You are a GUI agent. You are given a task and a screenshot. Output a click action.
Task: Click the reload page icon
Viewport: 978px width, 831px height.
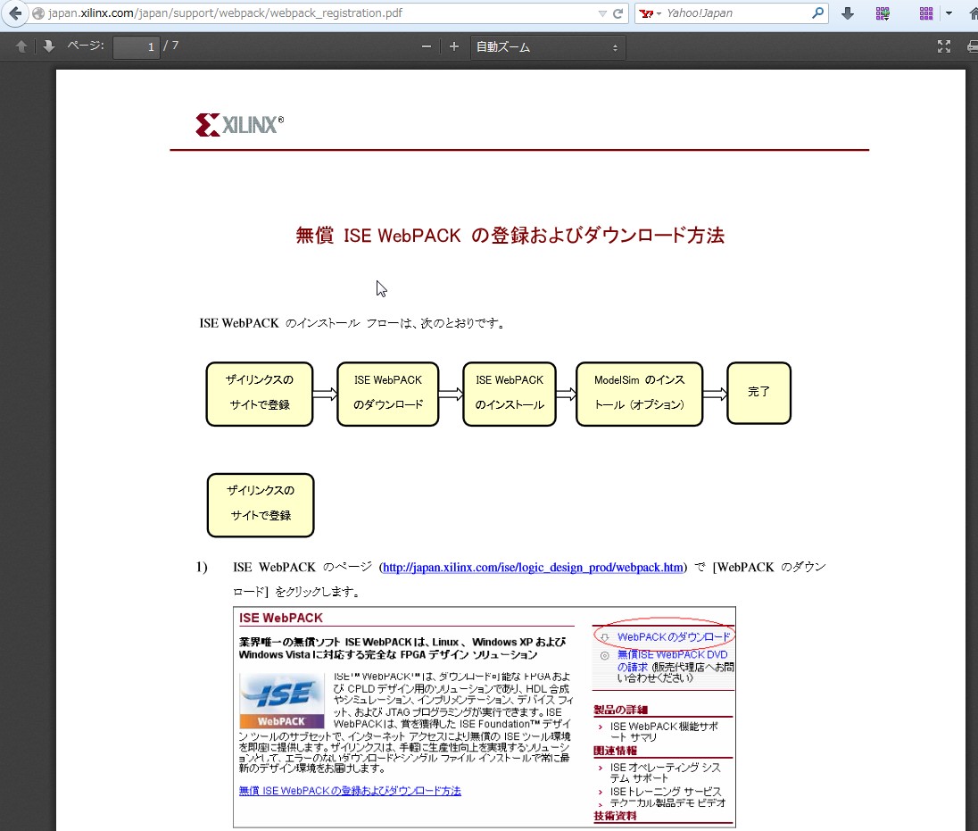coord(618,13)
